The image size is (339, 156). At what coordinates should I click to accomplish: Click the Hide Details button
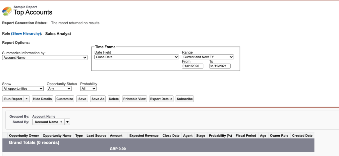coord(43,99)
